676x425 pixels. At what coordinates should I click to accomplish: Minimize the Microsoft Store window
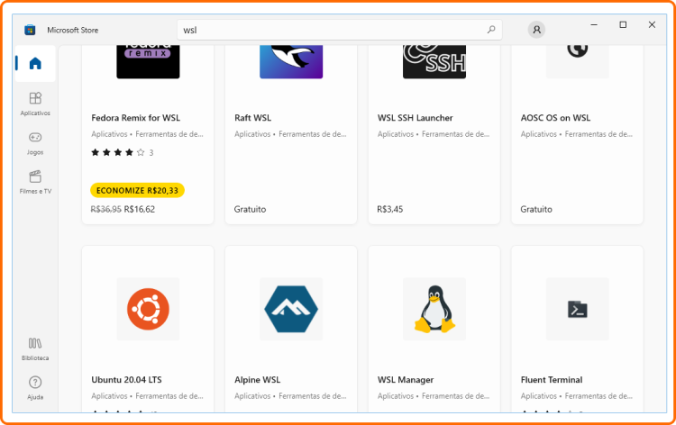point(594,25)
